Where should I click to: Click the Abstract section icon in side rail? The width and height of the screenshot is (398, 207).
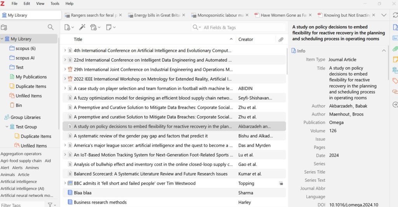395,38
